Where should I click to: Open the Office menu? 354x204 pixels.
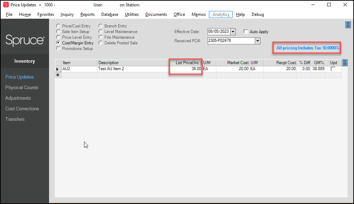point(179,14)
